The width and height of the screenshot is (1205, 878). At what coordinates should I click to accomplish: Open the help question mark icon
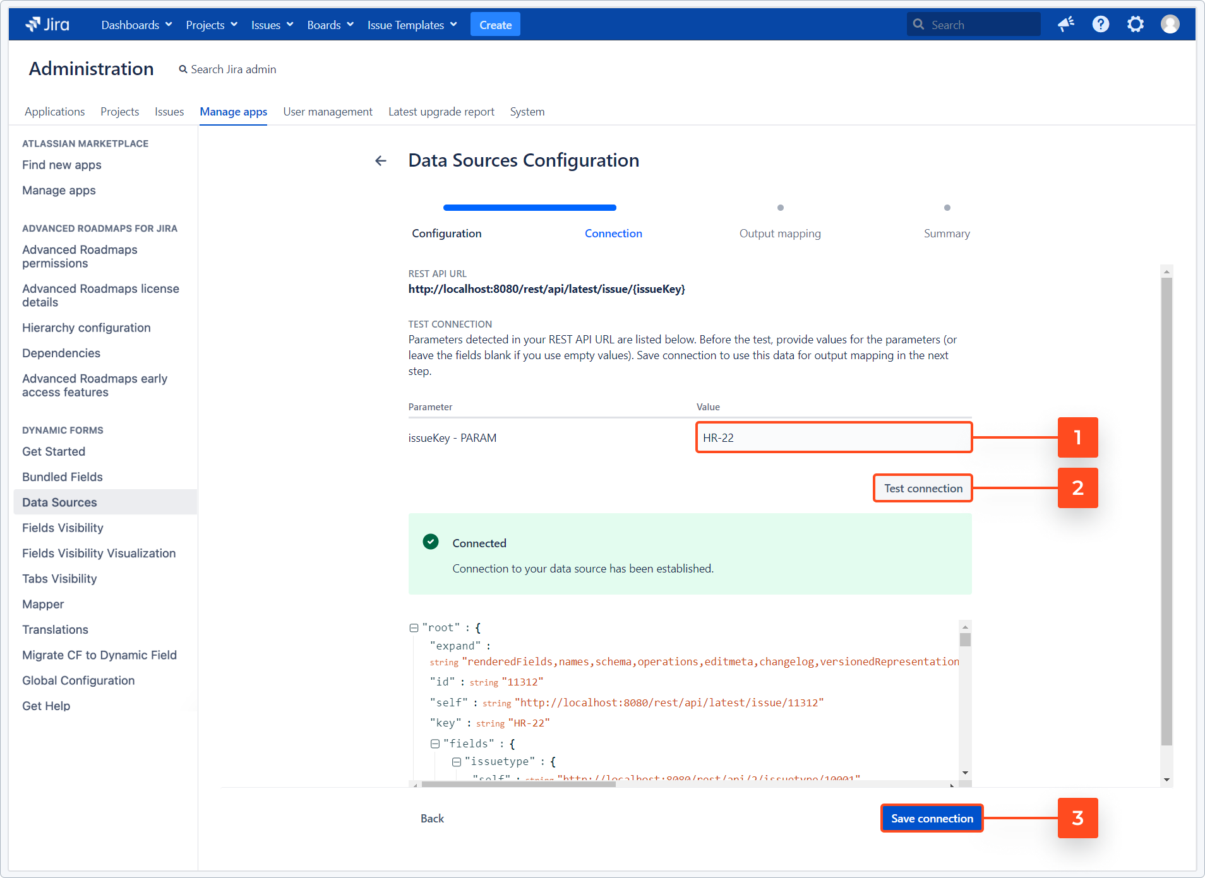coord(1101,25)
